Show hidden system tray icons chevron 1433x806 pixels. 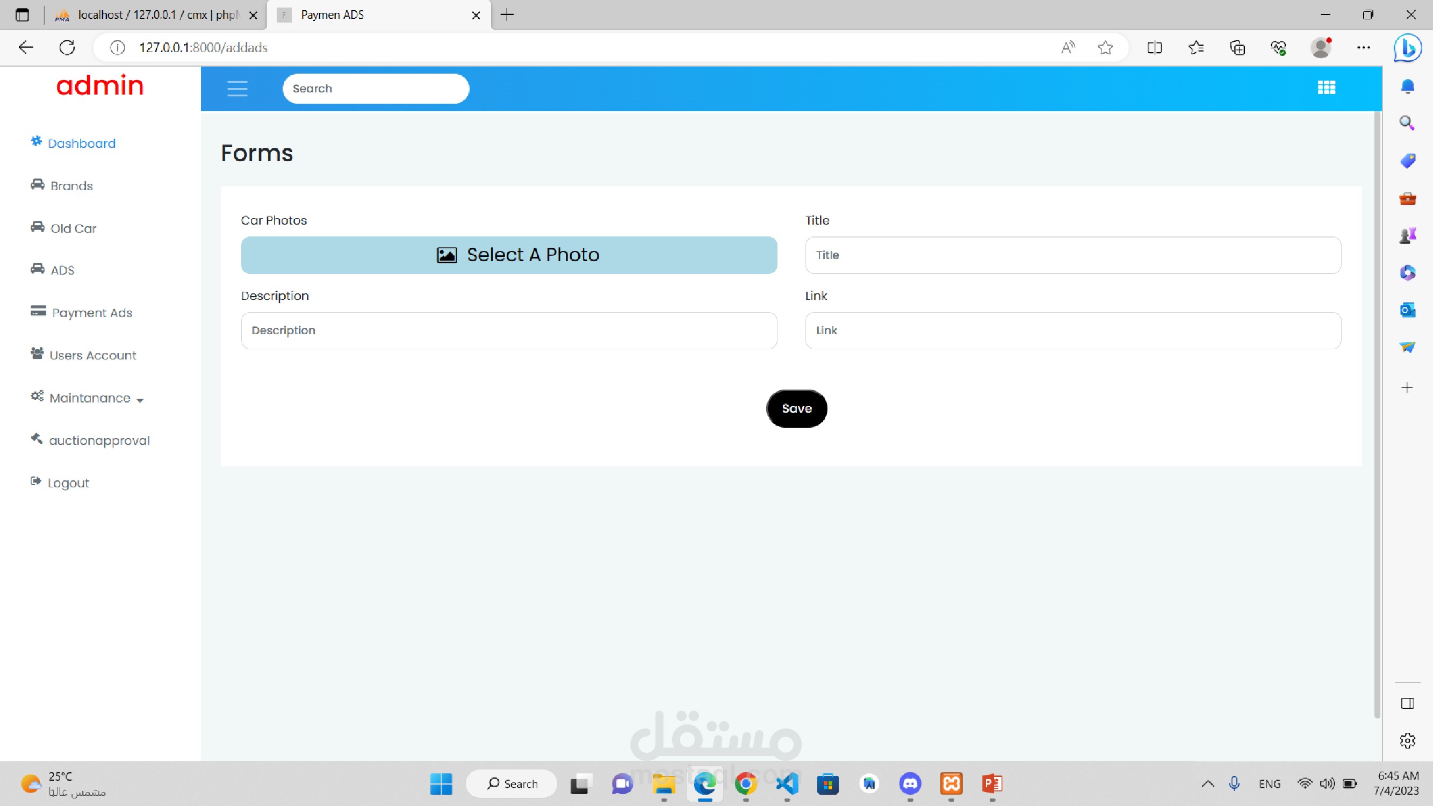(1207, 784)
